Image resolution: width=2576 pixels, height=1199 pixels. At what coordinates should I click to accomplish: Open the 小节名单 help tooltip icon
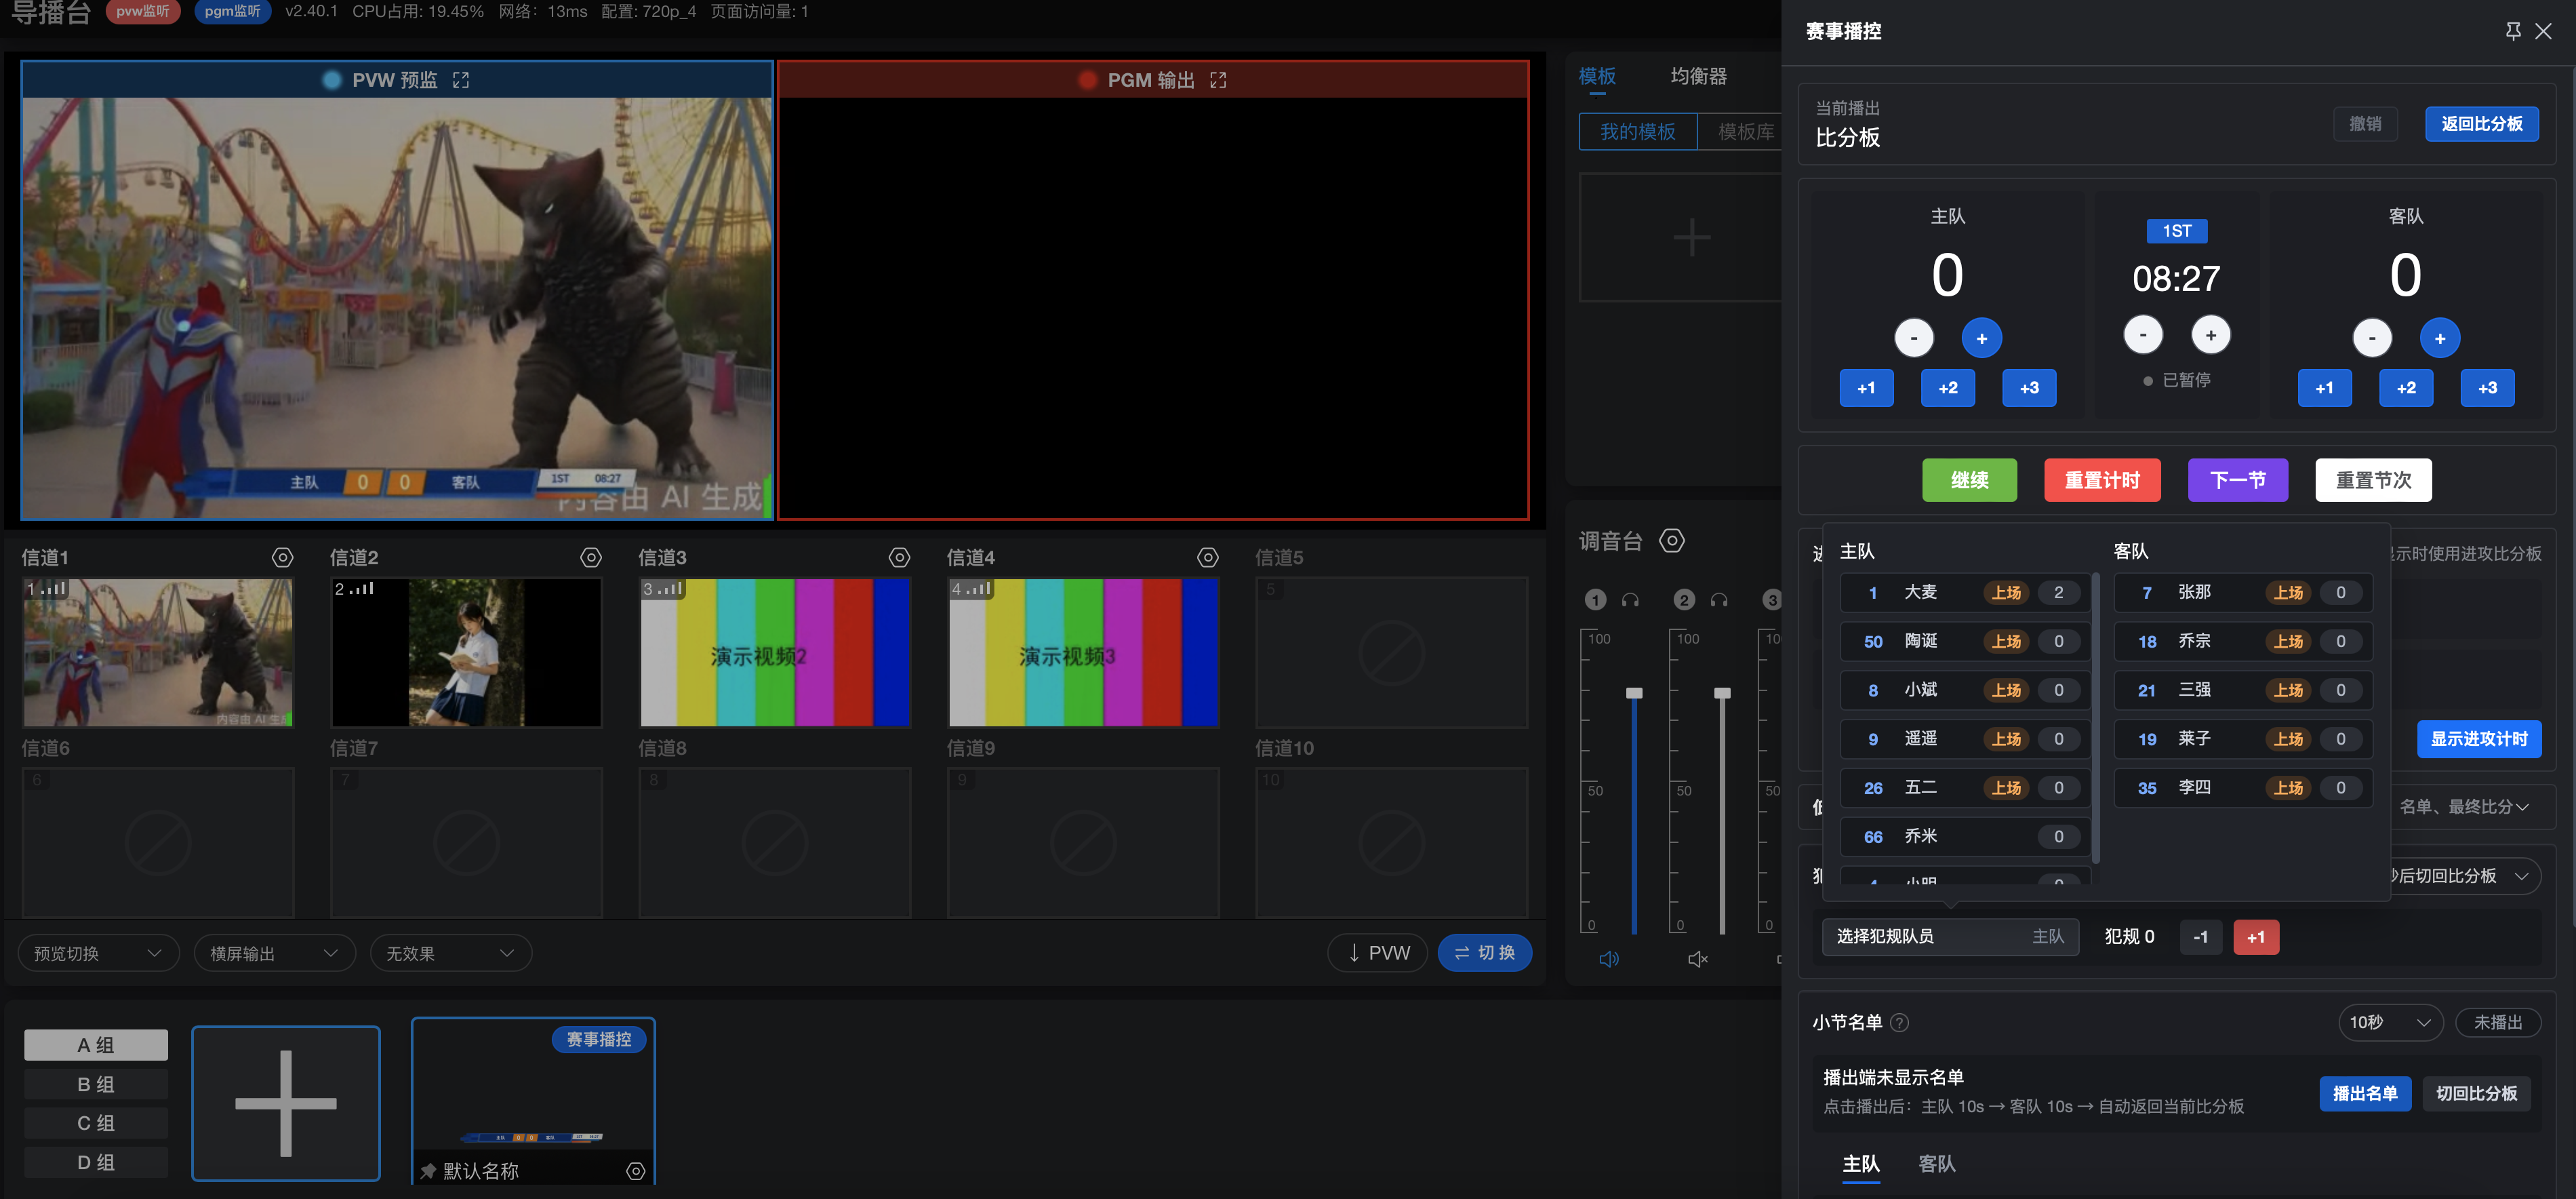1900,1022
